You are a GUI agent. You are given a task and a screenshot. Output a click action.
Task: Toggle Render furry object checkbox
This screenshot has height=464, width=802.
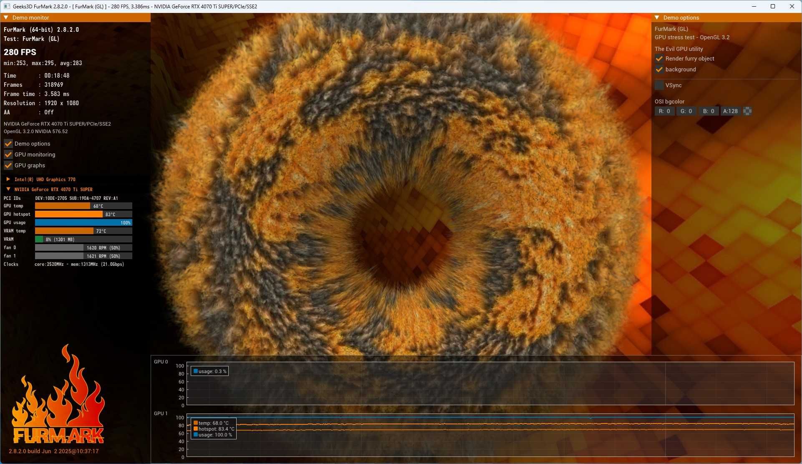tap(659, 58)
